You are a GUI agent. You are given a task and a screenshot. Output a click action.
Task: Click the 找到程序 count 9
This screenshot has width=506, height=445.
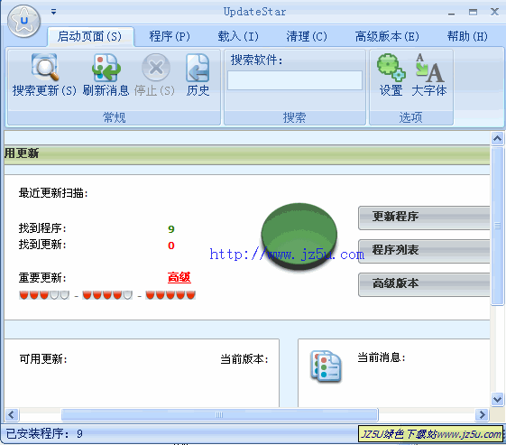(171, 229)
